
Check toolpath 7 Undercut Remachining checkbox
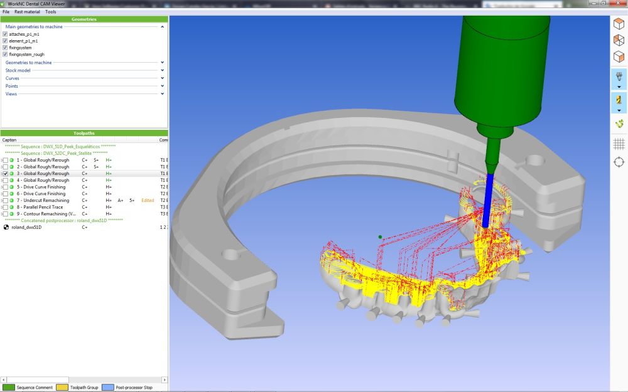pyautogui.click(x=6, y=201)
